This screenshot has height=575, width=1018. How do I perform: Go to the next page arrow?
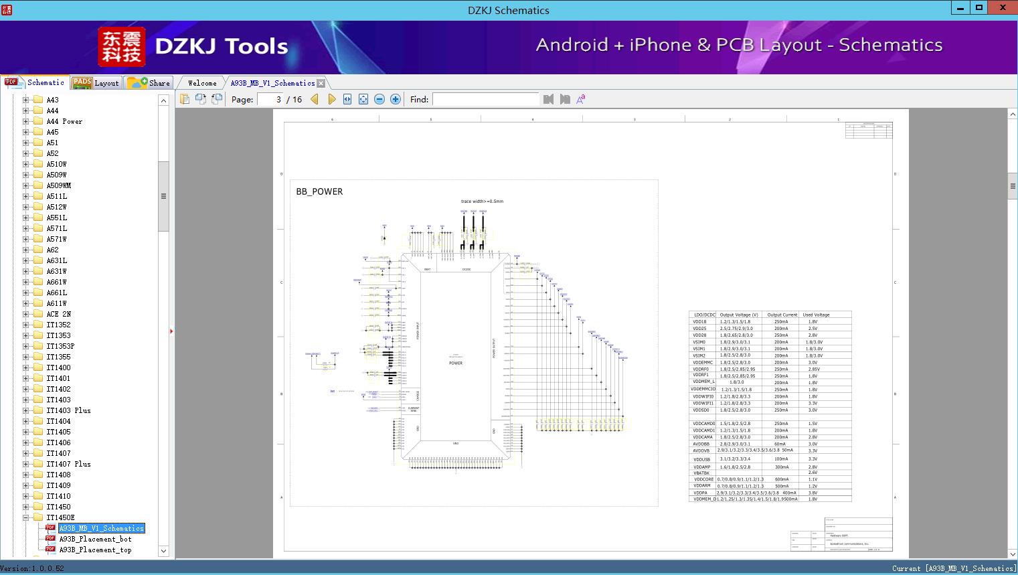pos(331,99)
